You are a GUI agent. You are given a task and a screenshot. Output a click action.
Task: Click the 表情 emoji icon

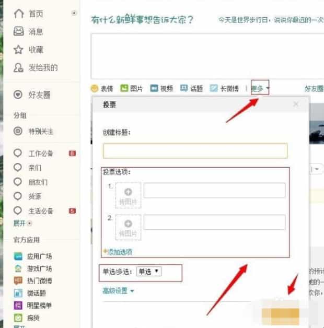95,88
